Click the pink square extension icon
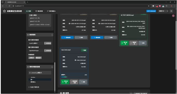 (160, 6)
